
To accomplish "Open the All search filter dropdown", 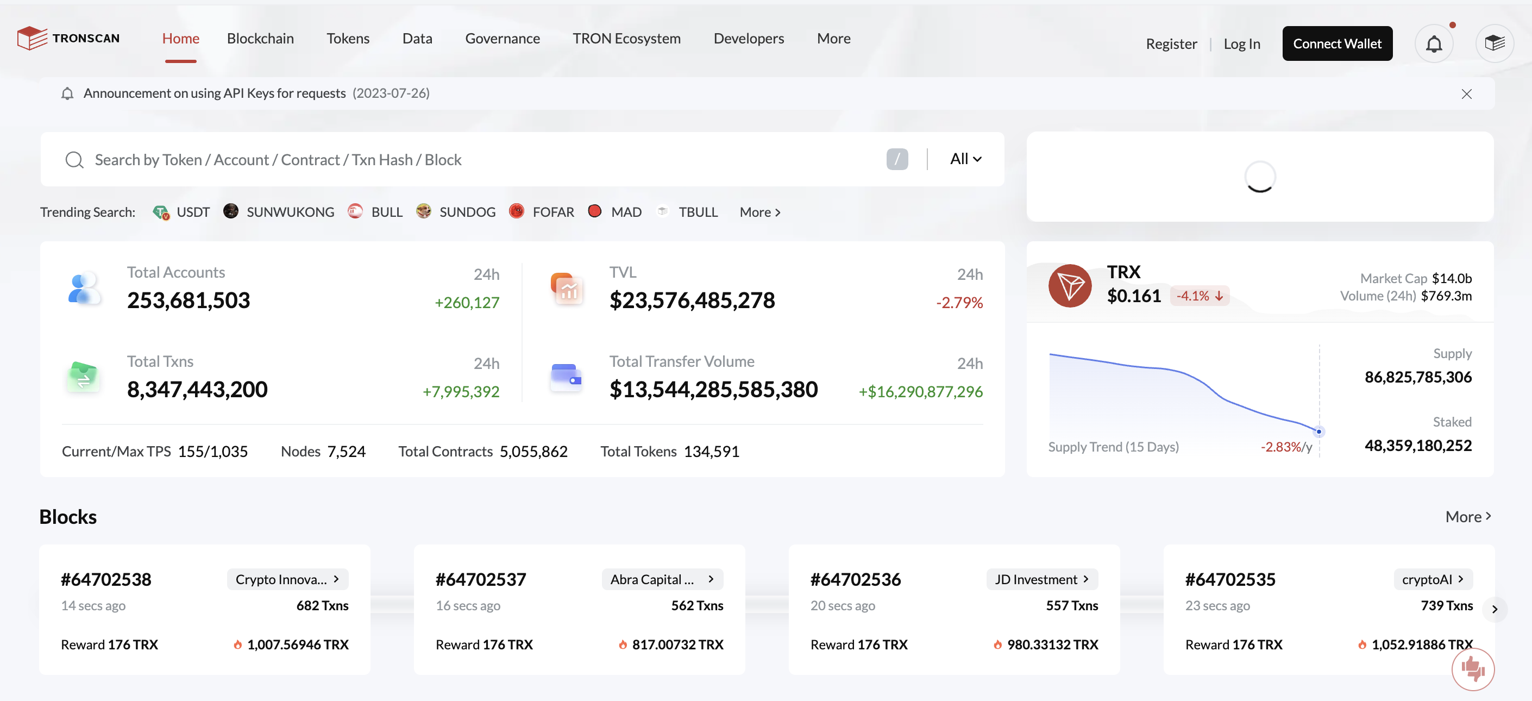I will click(965, 159).
